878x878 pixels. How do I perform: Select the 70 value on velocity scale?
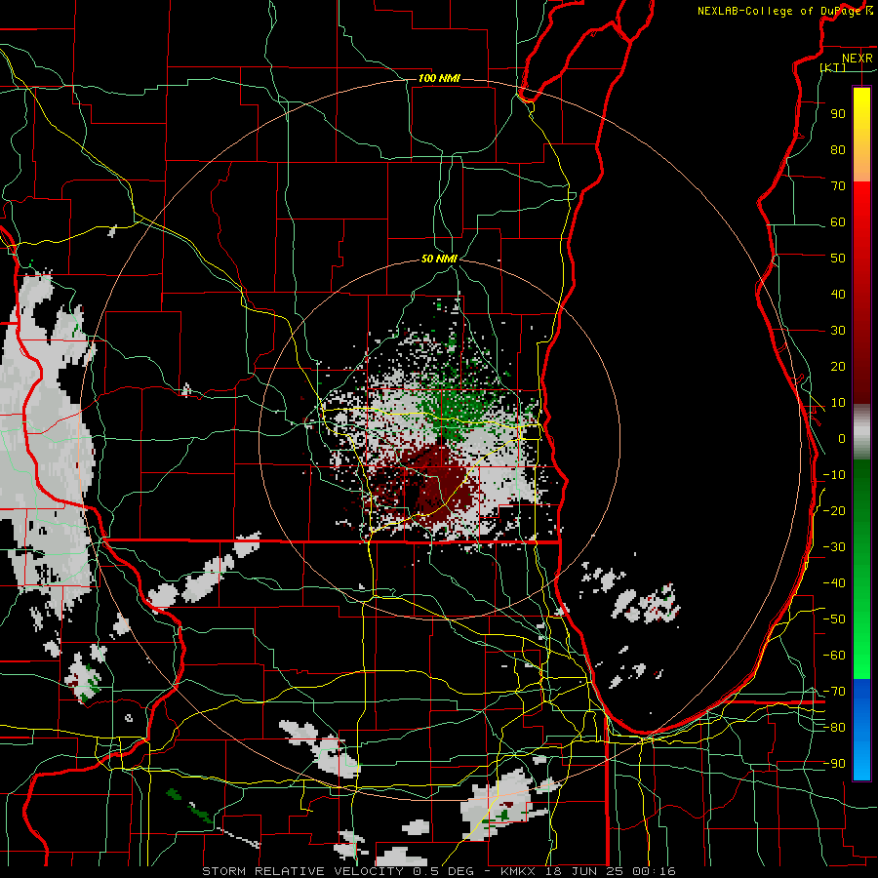tap(838, 186)
